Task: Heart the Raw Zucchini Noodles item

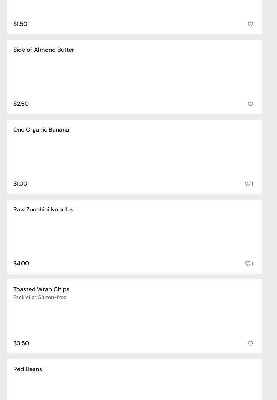Action: (248, 264)
